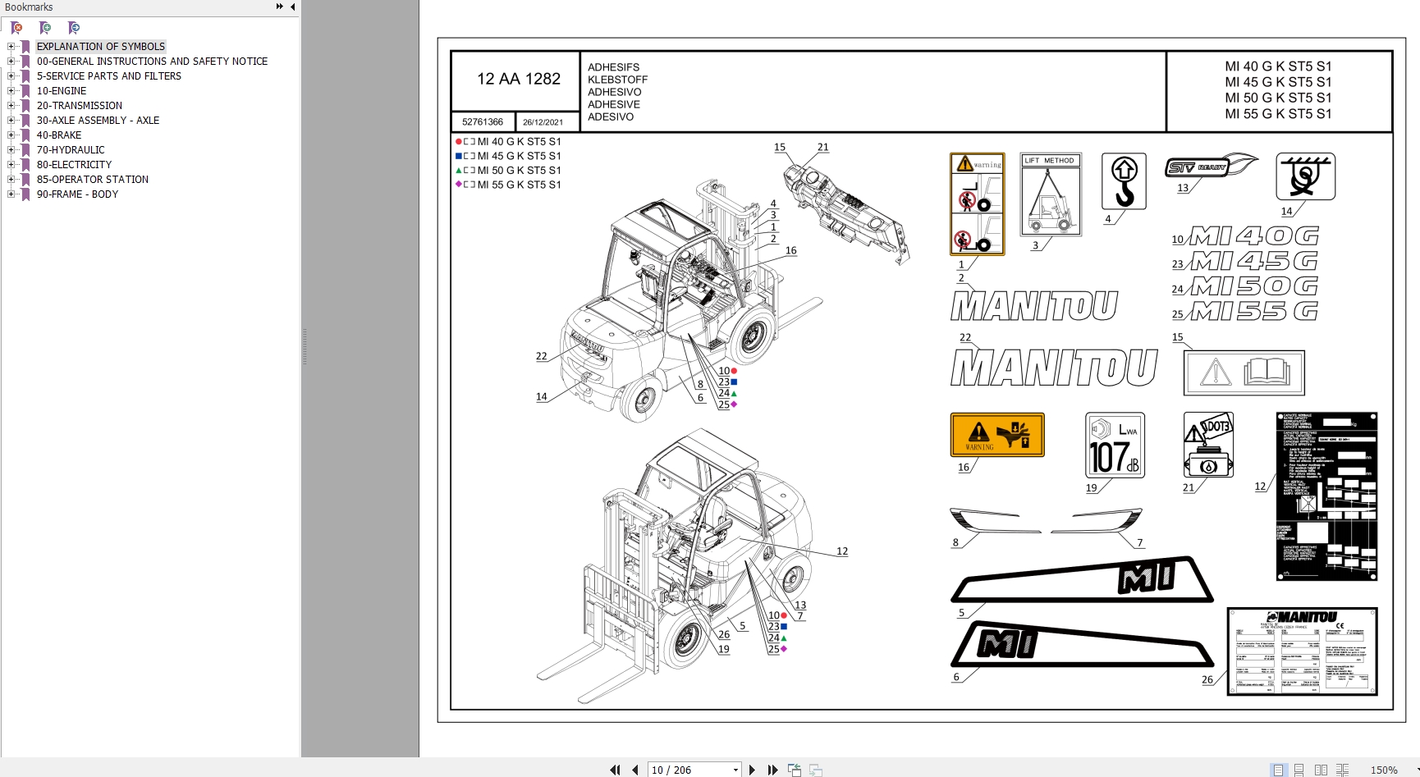Open the 10-ENGINE bookmark

coord(62,91)
